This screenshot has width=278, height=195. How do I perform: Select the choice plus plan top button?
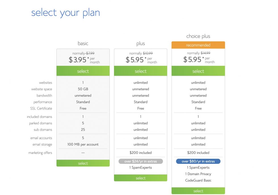point(198,71)
